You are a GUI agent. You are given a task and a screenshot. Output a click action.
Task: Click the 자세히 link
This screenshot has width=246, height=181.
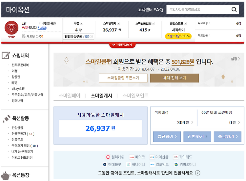(42, 28)
